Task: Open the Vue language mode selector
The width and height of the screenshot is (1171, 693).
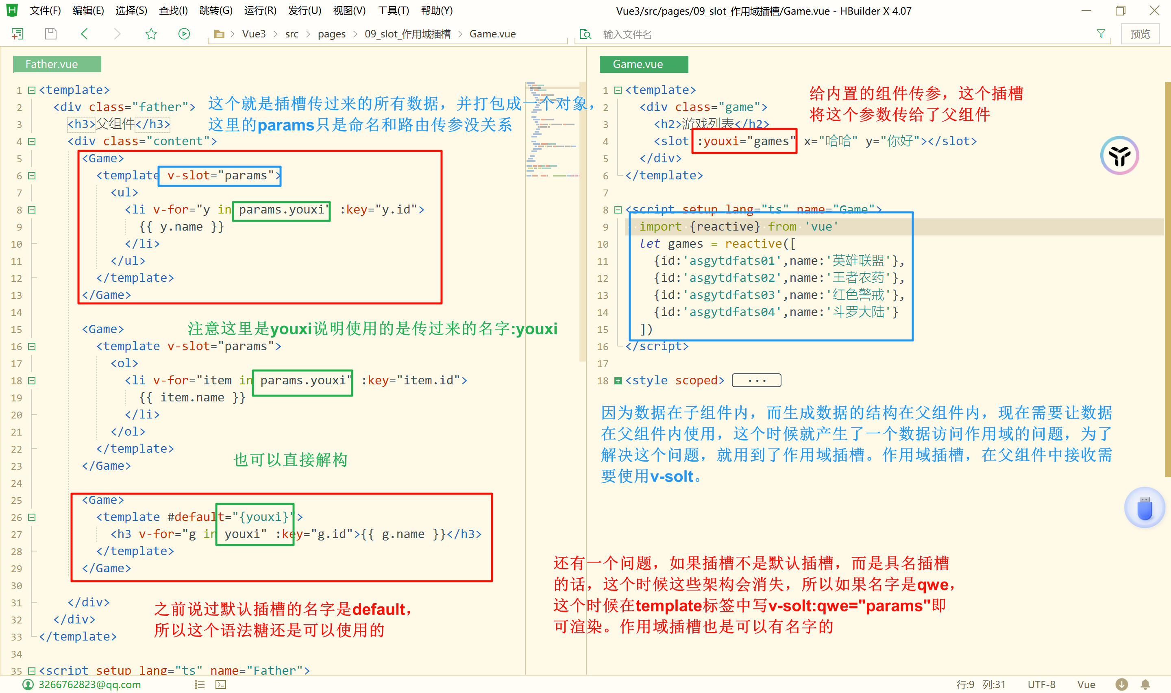Action: point(1086,684)
